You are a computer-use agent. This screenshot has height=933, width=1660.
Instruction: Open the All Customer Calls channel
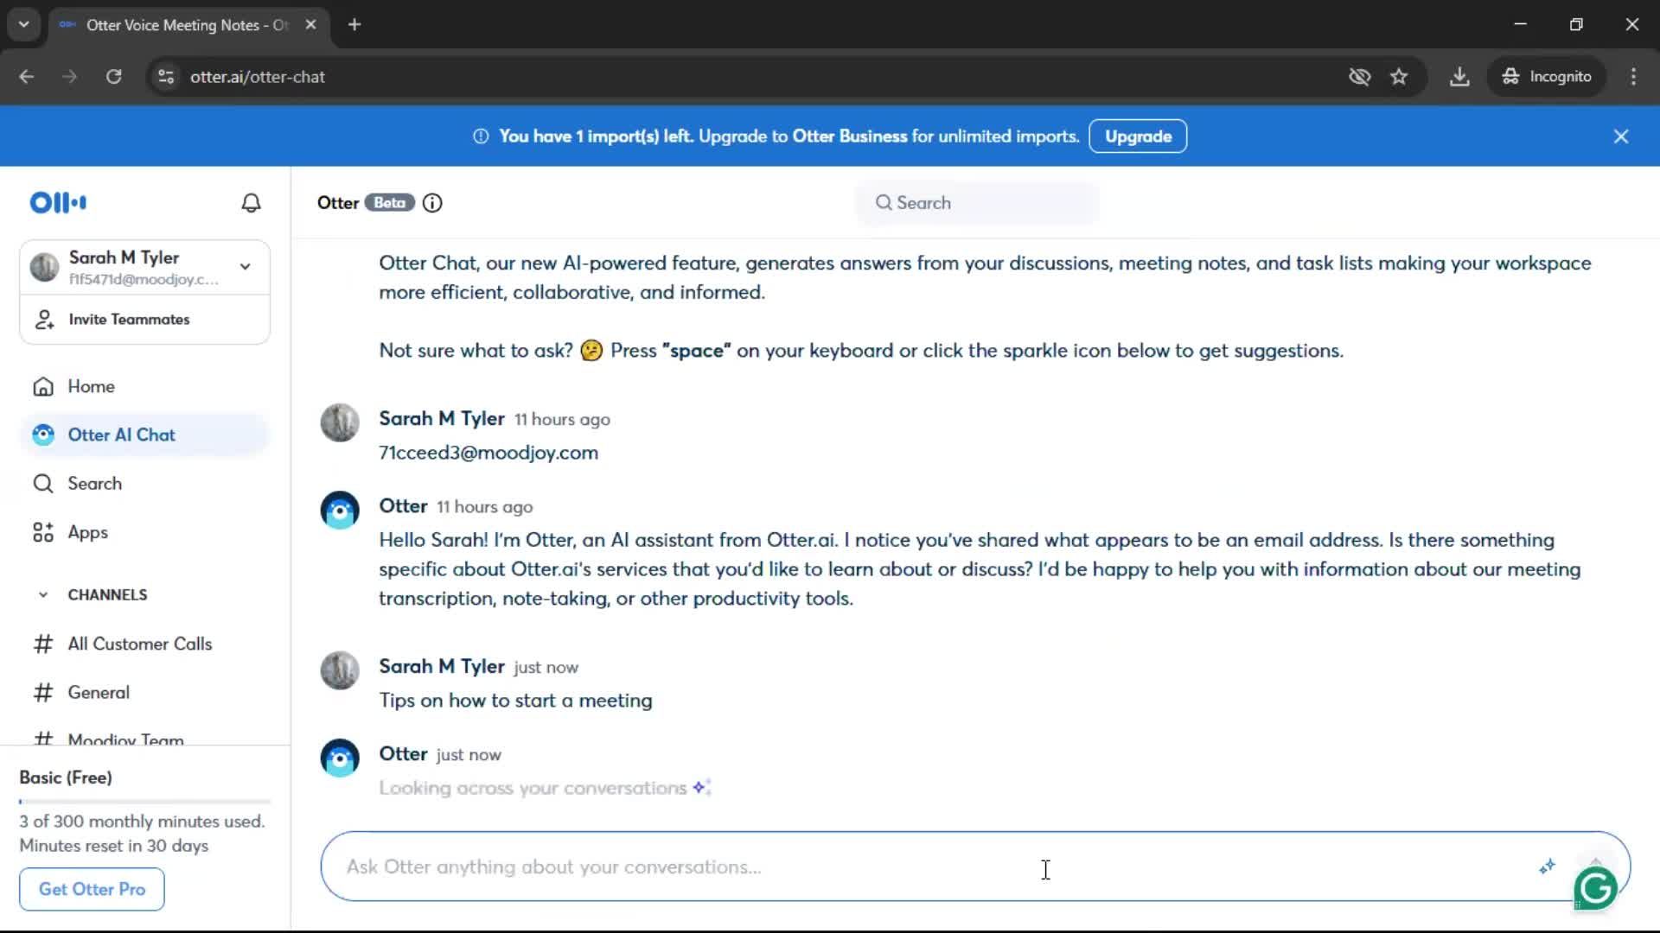pos(145,644)
